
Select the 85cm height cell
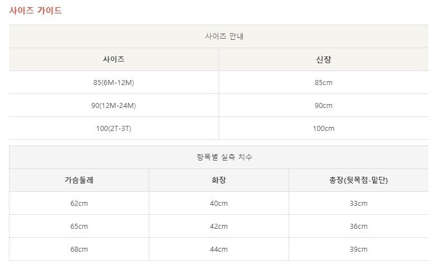[x=323, y=82]
